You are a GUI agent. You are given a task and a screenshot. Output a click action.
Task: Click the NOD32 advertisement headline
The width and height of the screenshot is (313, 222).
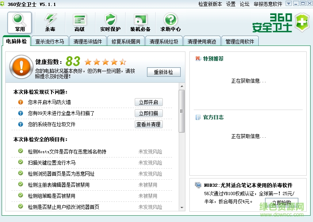tap(248, 185)
